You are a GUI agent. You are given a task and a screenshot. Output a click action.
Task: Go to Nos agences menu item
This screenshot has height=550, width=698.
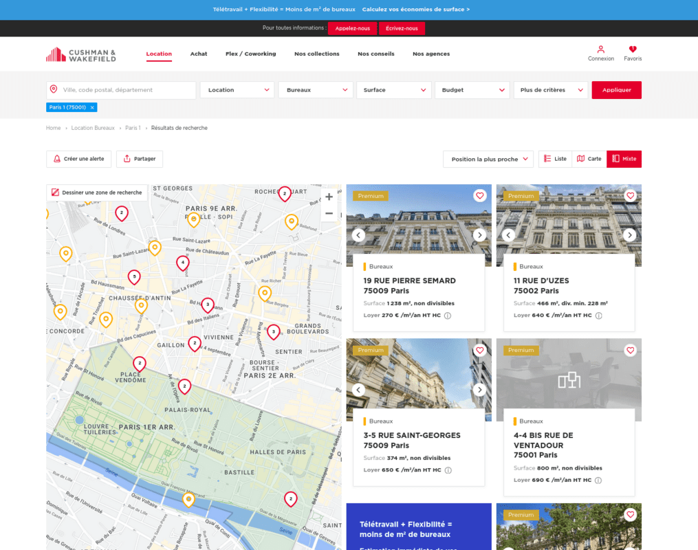pyautogui.click(x=431, y=54)
